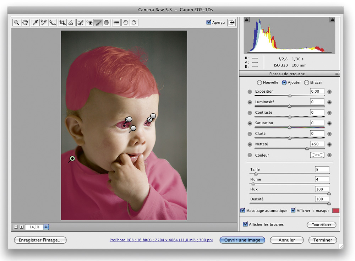The height and width of the screenshot is (261, 355).
Task: Increase Netteté with plus button
Action: coord(329,144)
